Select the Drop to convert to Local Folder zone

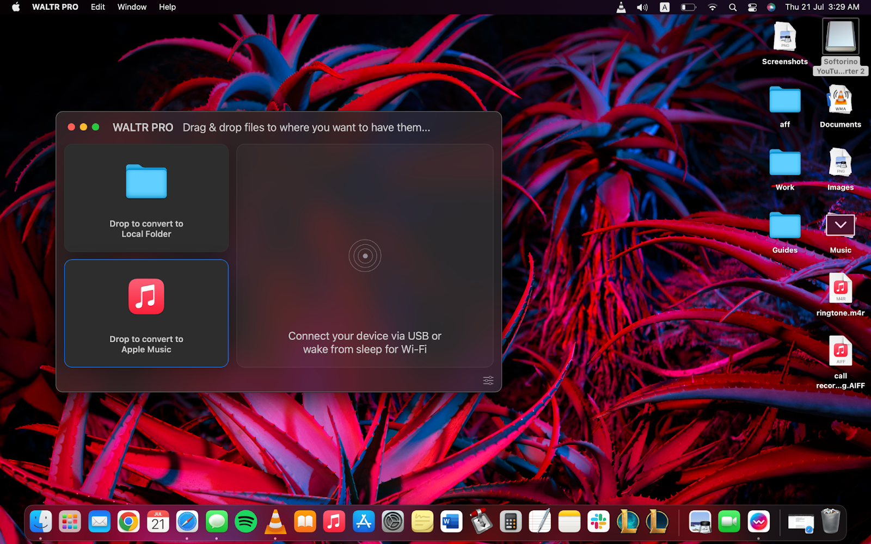pos(146,198)
